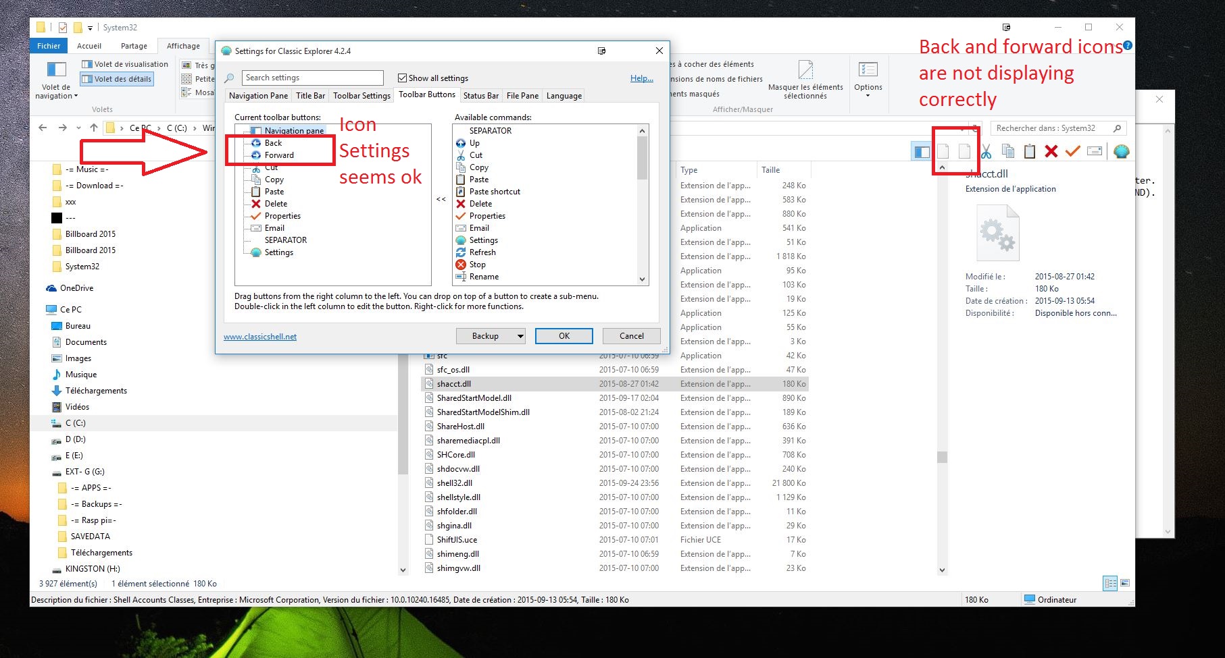Click the Email envelope toolbar icon

click(1094, 151)
